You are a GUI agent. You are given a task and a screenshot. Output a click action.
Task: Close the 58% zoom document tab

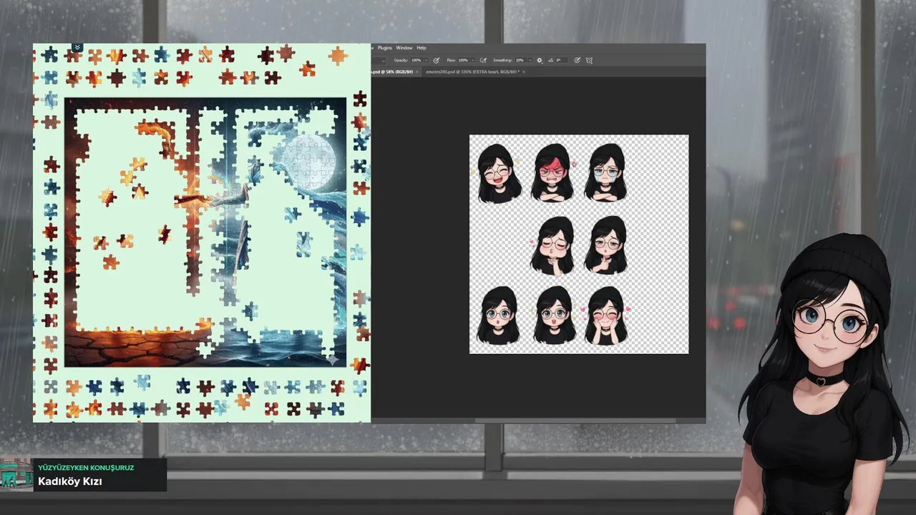(x=416, y=72)
